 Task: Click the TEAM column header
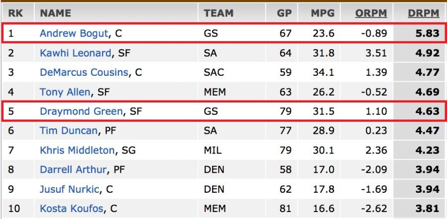click(x=219, y=13)
